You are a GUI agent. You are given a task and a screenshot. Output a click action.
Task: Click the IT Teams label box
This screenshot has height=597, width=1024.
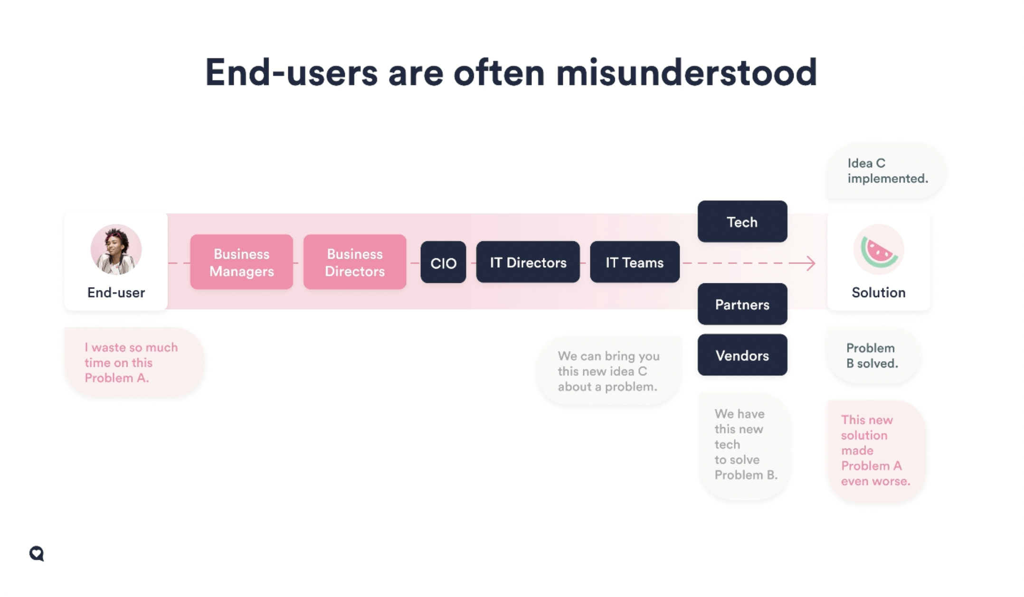pos(635,262)
